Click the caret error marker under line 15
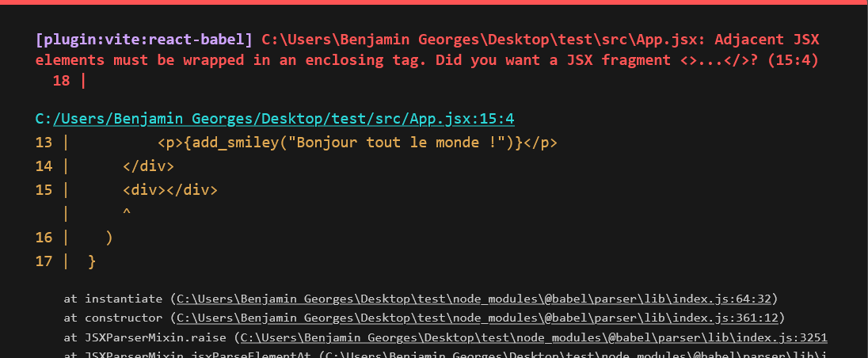 [127, 212]
